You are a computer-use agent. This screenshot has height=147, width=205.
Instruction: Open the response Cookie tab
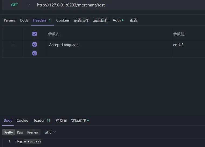(22, 120)
